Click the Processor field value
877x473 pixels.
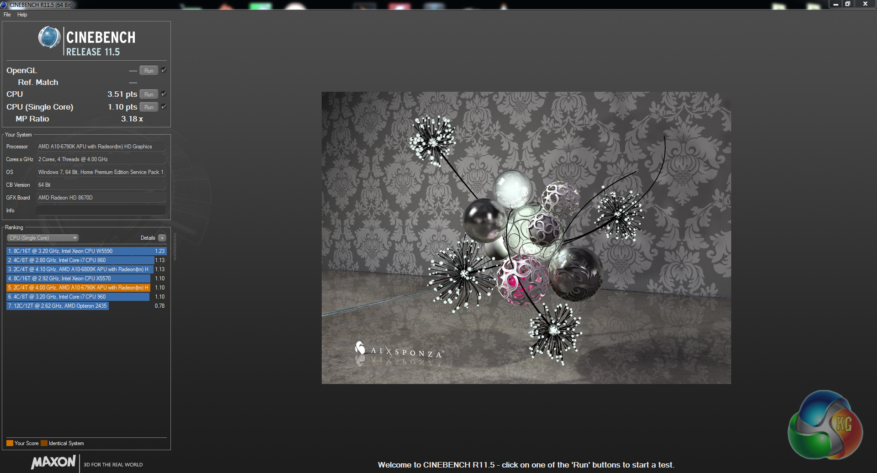tap(101, 147)
